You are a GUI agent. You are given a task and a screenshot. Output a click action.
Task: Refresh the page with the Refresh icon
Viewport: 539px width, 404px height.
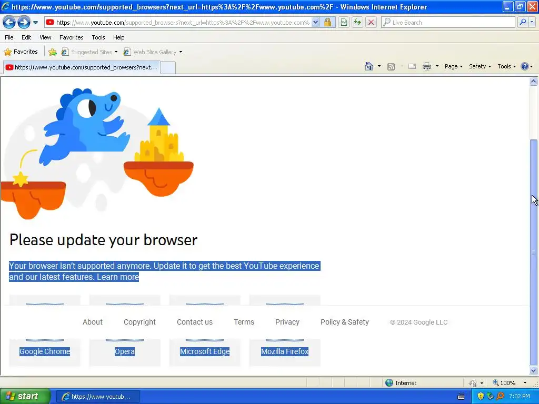[x=357, y=23]
